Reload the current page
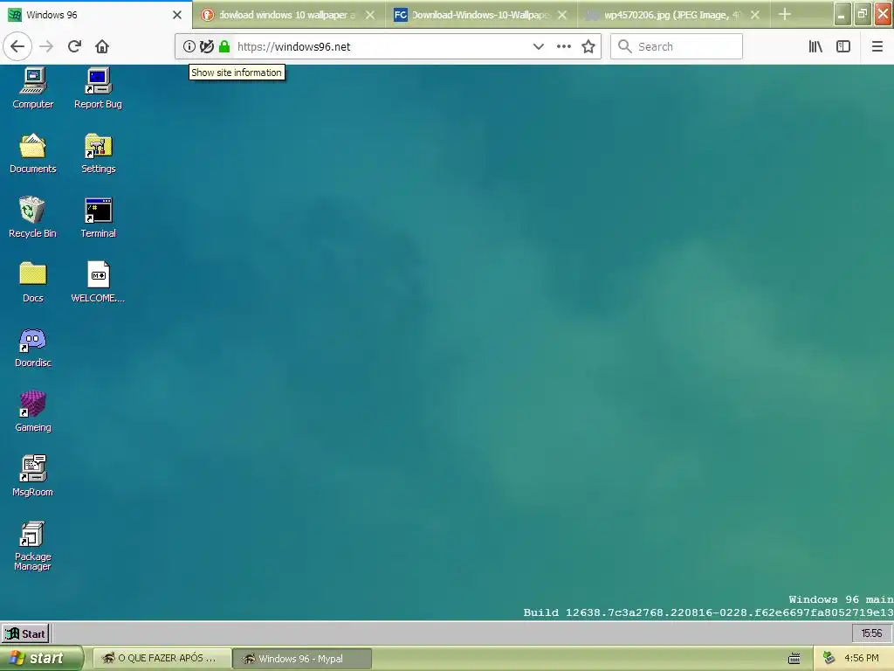This screenshot has height=671, width=894. 74,46
